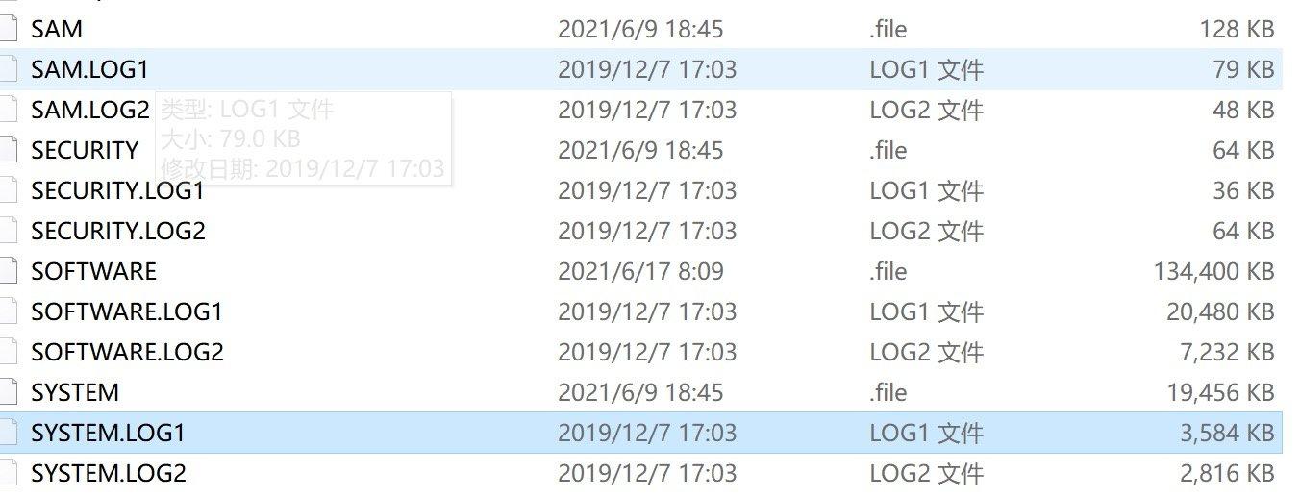
Task: Click the SYSTEM file icon
Action: (8, 392)
